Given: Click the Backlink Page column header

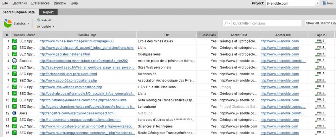Looking at the screenshot, I should click(87, 35).
